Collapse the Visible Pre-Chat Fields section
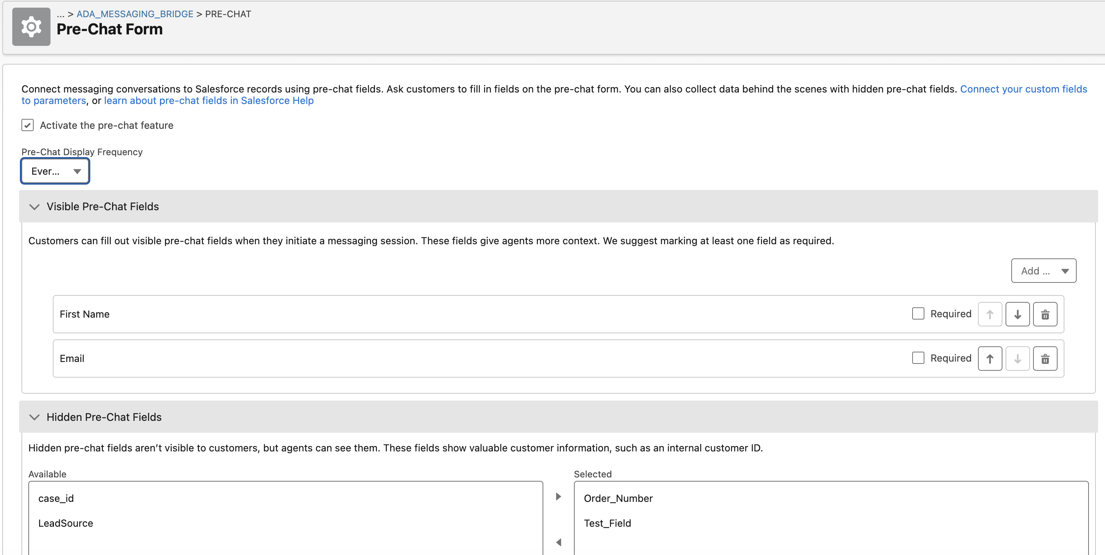This screenshot has width=1105, height=555. (x=35, y=206)
